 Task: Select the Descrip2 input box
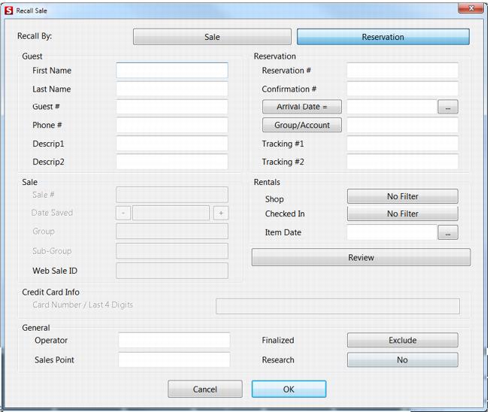pos(172,162)
